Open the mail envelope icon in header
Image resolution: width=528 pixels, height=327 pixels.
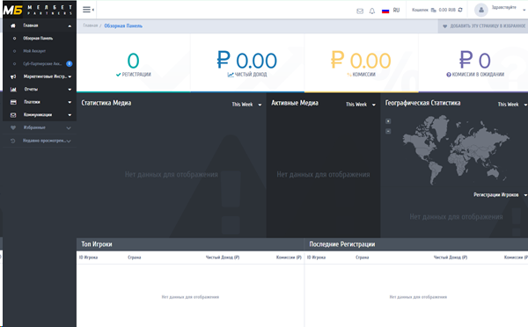pos(360,11)
